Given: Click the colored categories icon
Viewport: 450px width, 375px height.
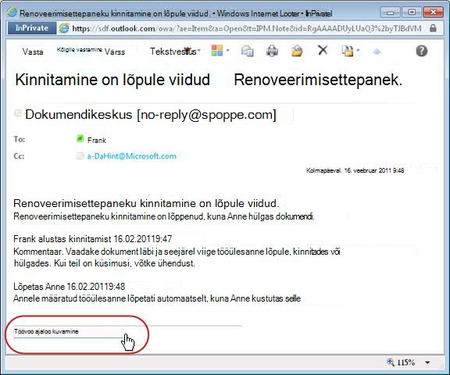Looking at the screenshot, I should point(217,51).
